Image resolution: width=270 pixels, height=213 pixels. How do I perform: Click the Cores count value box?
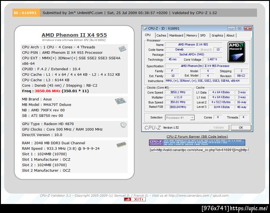[218, 117]
